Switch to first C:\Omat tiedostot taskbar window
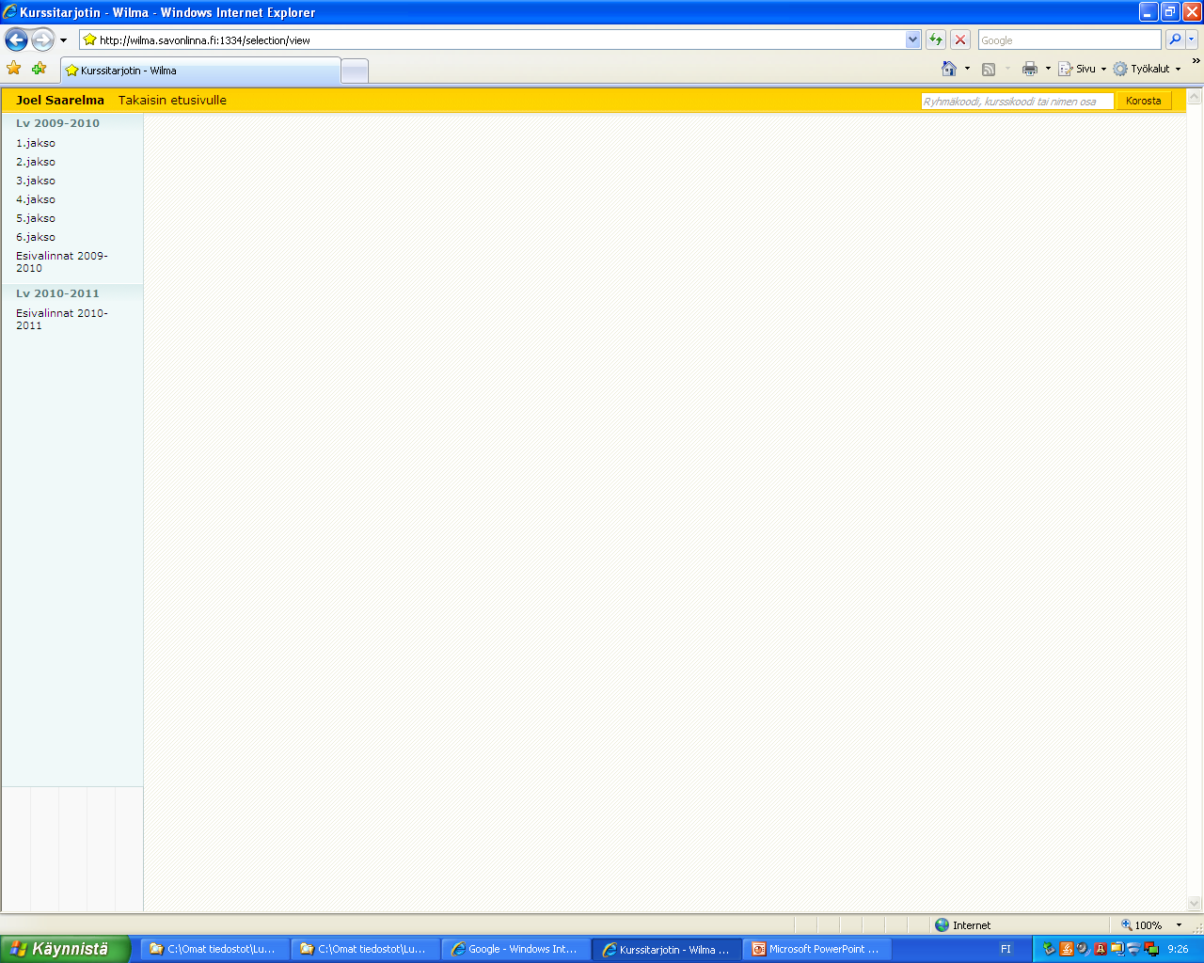This screenshot has height=963, width=1204. pyautogui.click(x=215, y=949)
